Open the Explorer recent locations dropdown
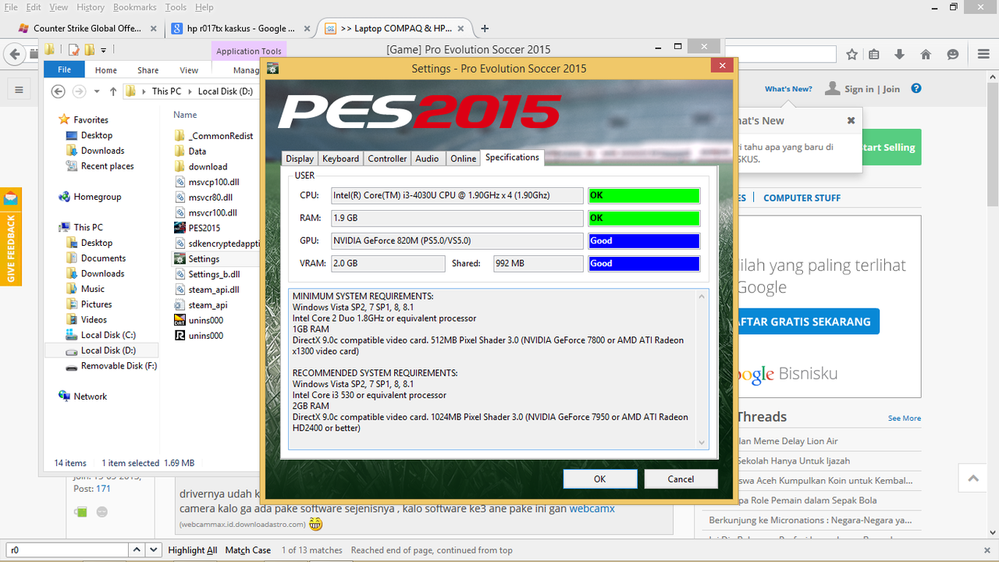The width and height of the screenshot is (999, 562). pyautogui.click(x=97, y=91)
